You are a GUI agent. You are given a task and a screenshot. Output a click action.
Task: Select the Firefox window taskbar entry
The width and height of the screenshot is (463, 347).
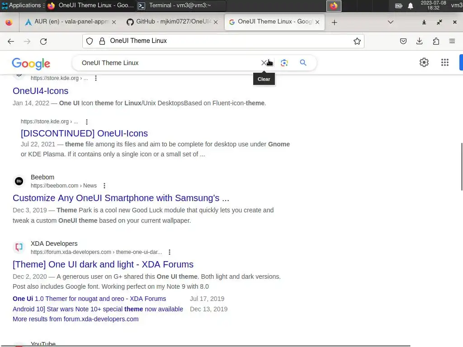coord(91,5)
